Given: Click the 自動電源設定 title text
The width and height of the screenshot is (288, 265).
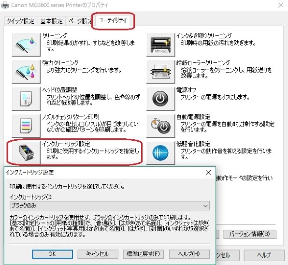Looking at the screenshot, I should 193,117.
